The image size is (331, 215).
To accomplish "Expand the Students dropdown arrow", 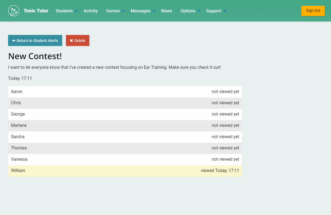I will [x=76, y=11].
